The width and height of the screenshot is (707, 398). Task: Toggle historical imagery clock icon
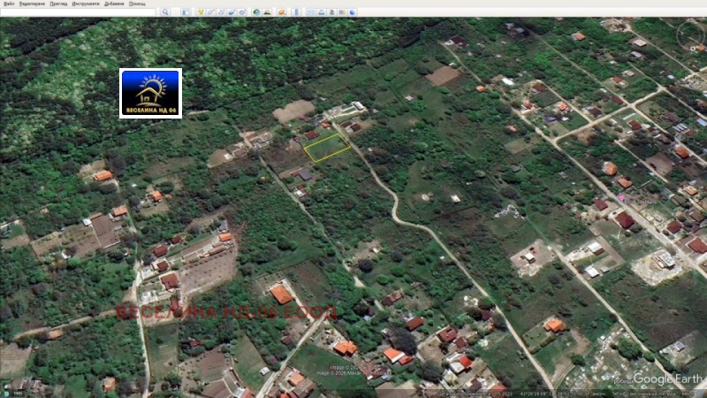(x=257, y=12)
